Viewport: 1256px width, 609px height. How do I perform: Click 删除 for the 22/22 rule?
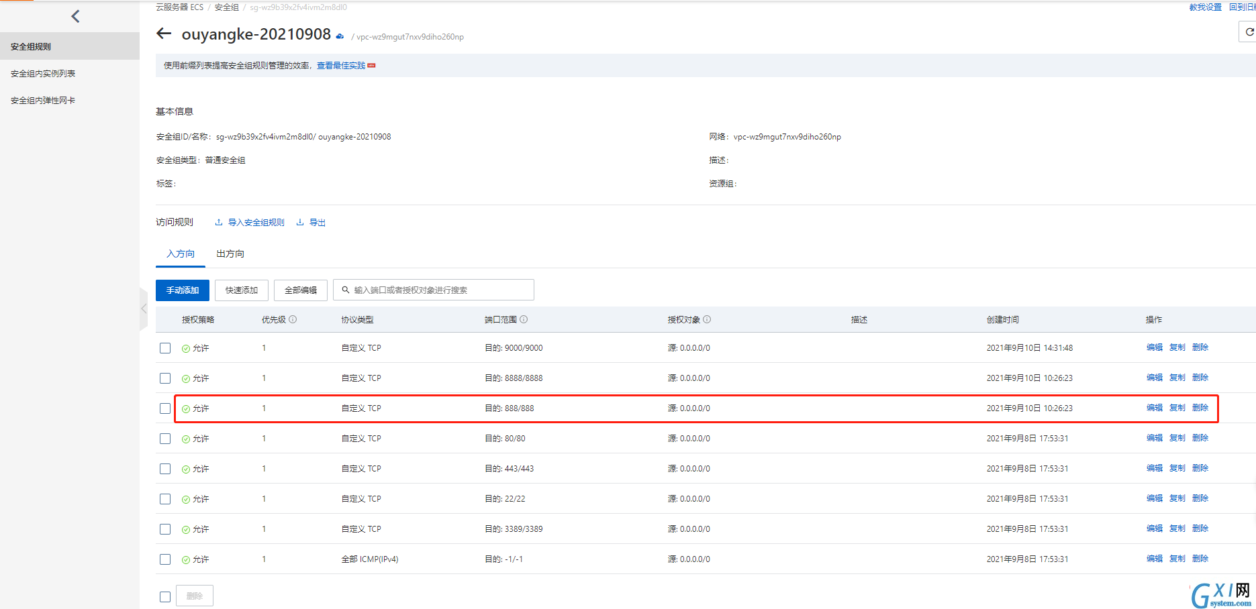click(1200, 498)
